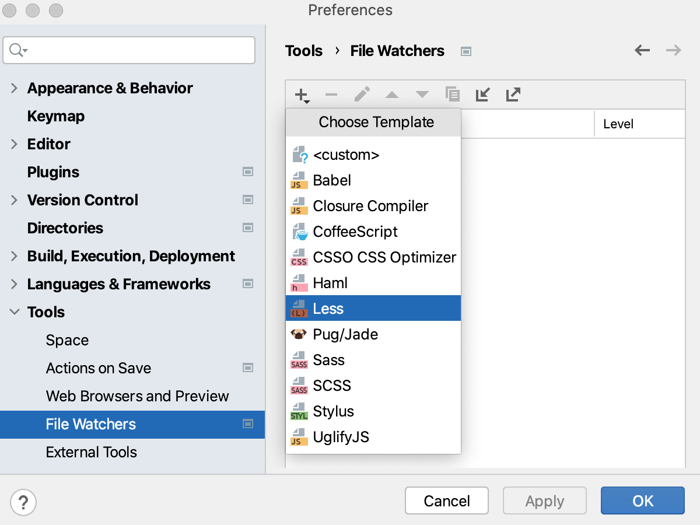Click the OK button
The width and height of the screenshot is (700, 525).
coord(642,501)
